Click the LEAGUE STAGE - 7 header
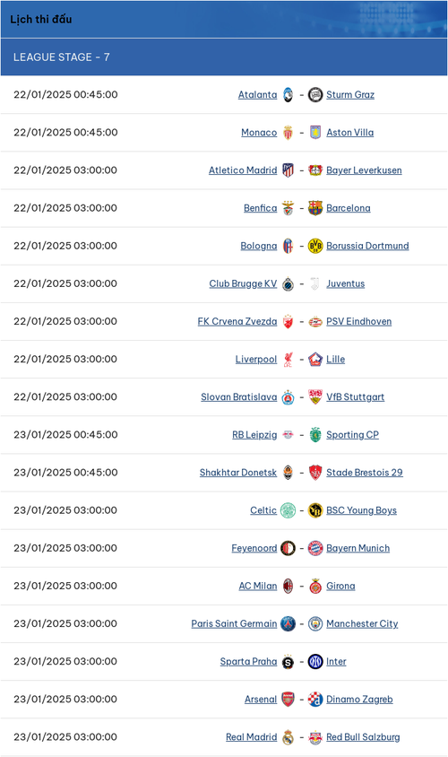This screenshot has height=757, width=448. pyautogui.click(x=224, y=57)
